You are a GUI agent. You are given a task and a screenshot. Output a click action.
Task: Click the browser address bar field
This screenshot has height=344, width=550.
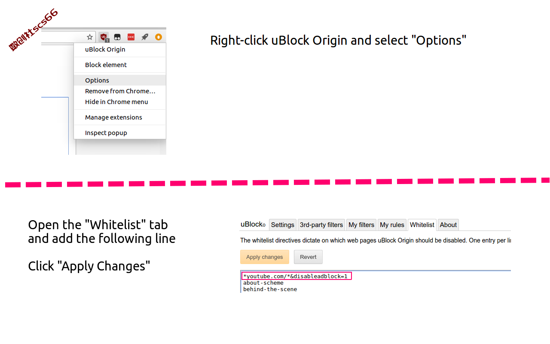tap(68, 37)
